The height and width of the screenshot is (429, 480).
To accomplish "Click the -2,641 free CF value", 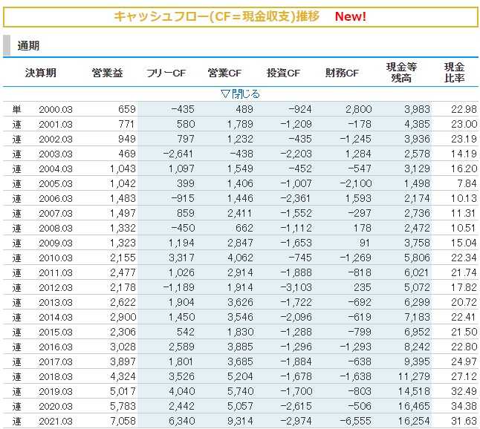I will [x=178, y=154].
